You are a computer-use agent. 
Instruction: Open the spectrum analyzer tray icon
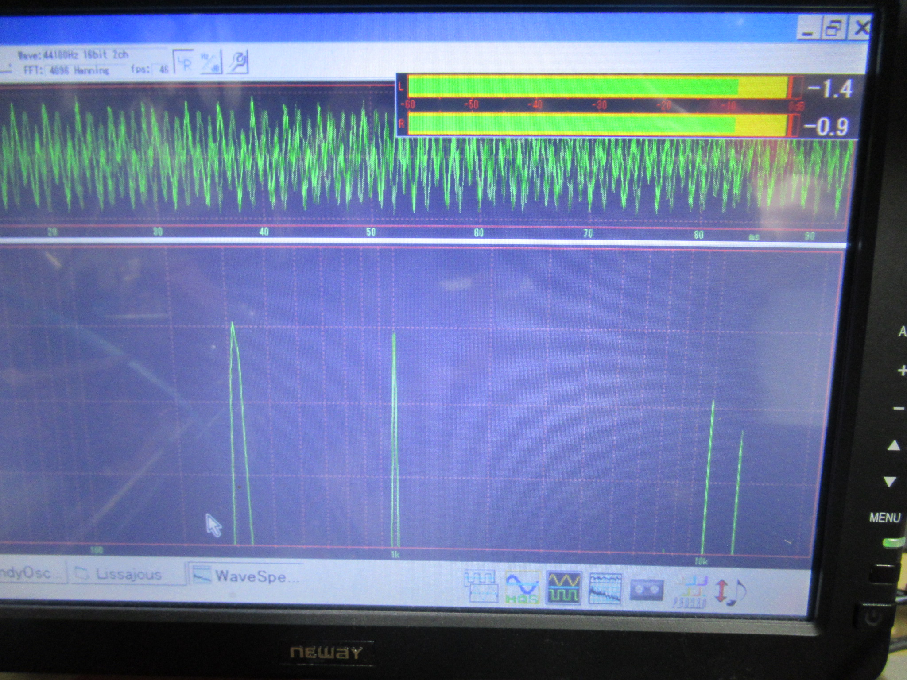tap(605, 588)
